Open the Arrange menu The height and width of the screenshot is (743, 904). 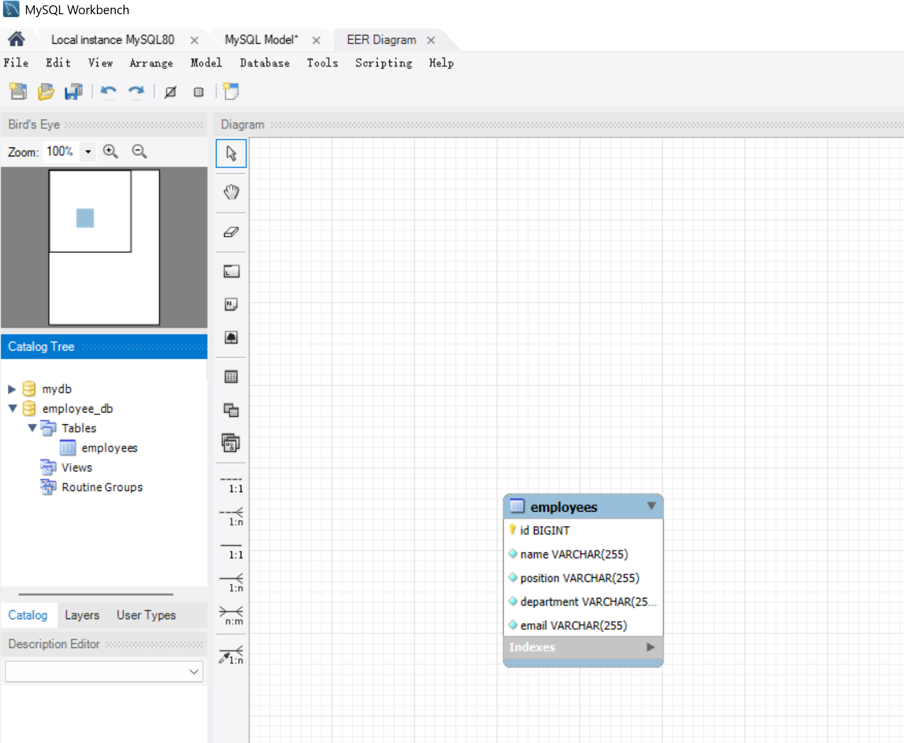(x=151, y=63)
